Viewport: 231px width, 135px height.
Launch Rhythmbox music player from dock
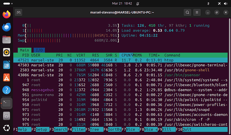pyautogui.click(x=6, y=52)
